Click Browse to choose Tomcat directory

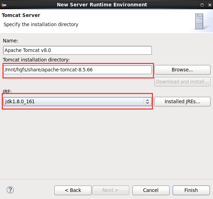(x=182, y=70)
